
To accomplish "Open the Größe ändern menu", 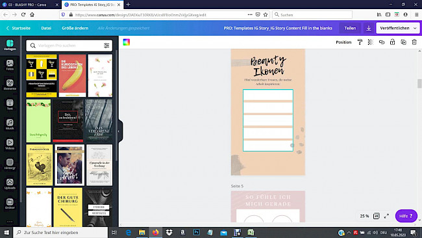I will point(75,28).
